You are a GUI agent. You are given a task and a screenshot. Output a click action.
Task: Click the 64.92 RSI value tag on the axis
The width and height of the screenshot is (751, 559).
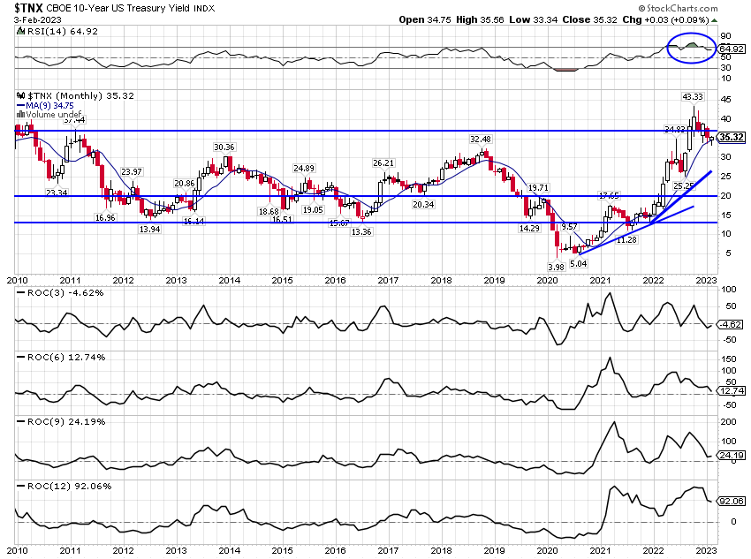coord(732,49)
